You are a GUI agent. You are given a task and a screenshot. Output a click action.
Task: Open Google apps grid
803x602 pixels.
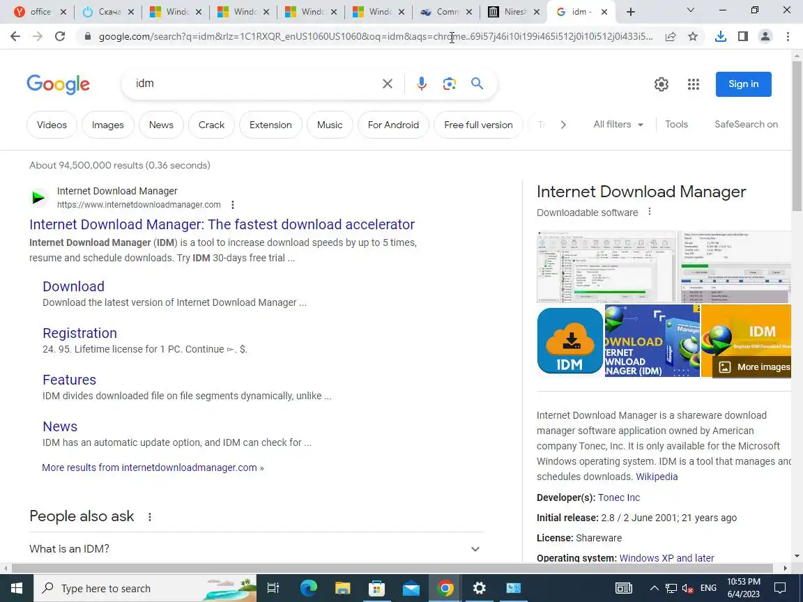click(694, 84)
